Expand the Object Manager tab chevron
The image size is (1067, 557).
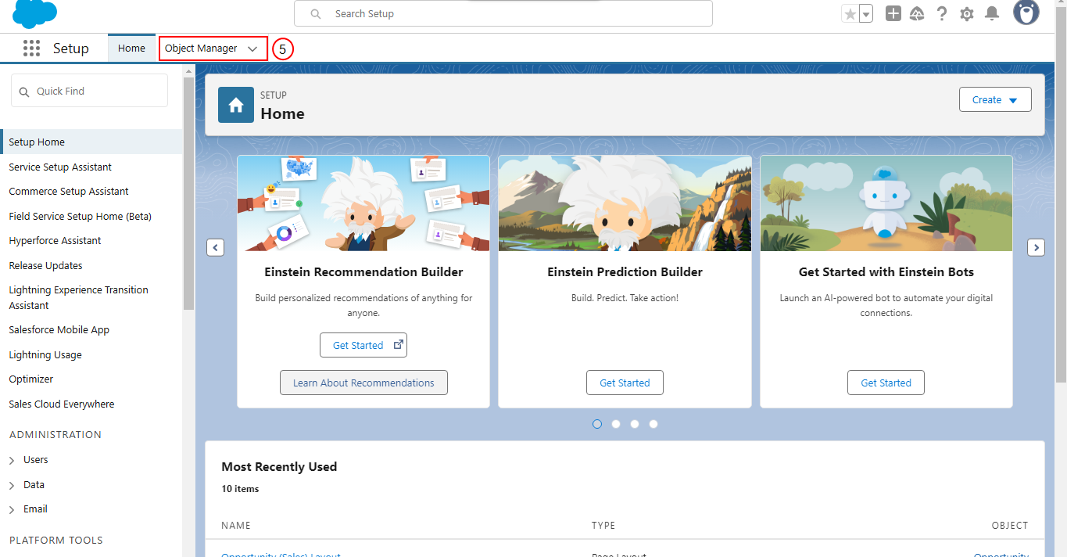pyautogui.click(x=252, y=49)
